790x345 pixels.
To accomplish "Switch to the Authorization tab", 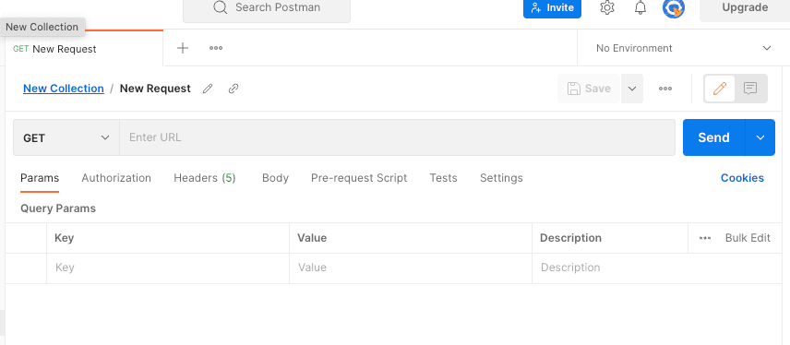I will [116, 178].
